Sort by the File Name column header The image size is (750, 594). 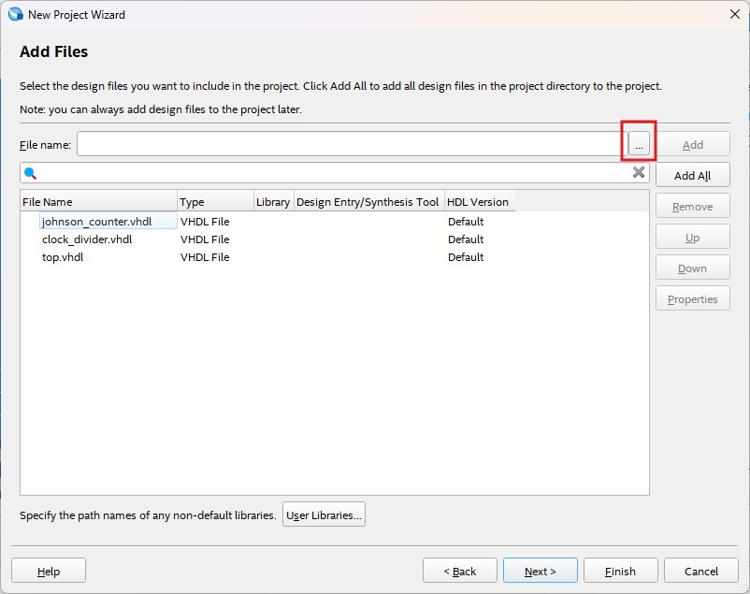[x=98, y=201]
